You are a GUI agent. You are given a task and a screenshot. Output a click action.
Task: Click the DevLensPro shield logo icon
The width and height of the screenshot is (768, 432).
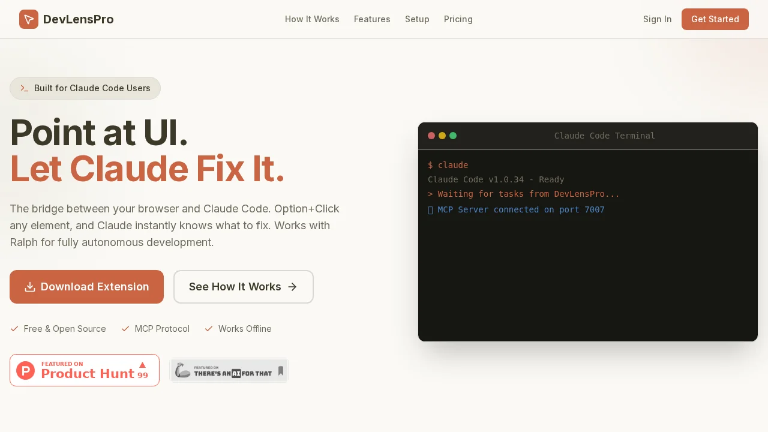[28, 19]
